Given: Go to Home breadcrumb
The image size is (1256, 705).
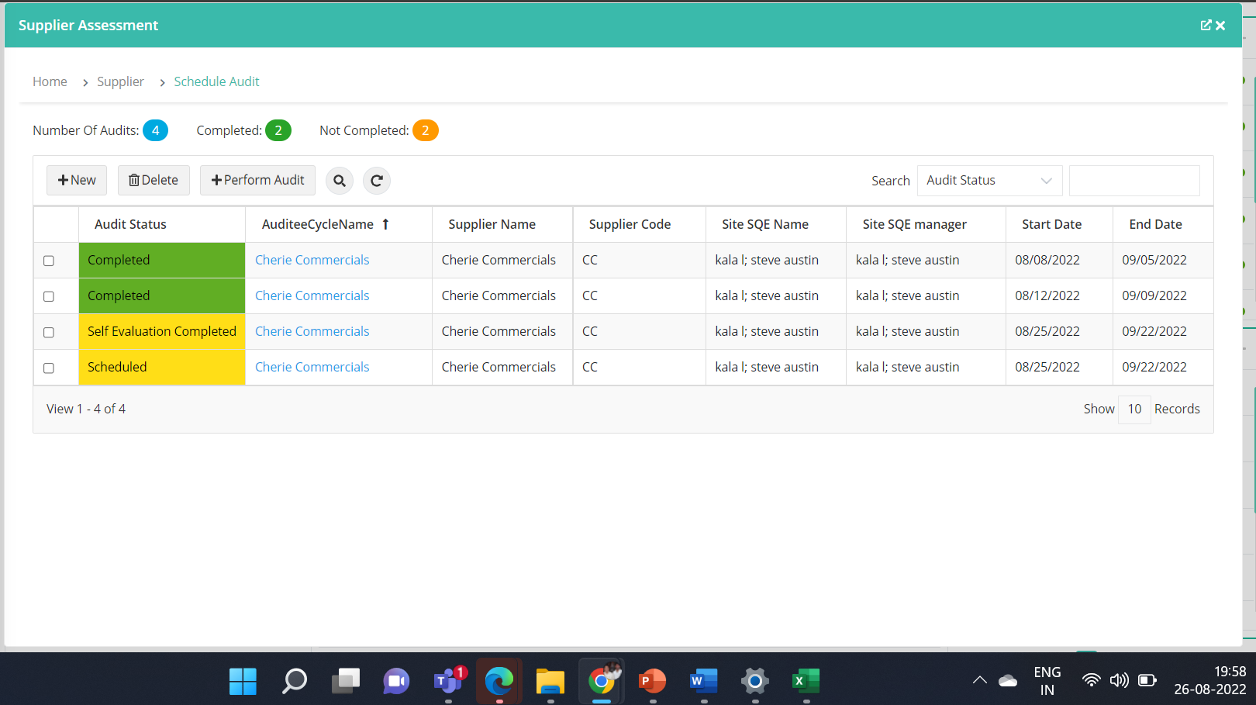Looking at the screenshot, I should (x=50, y=81).
